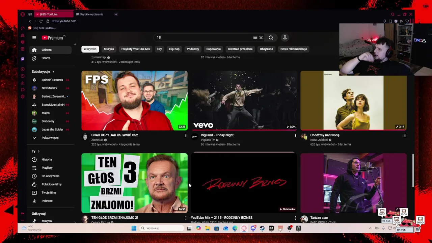Show hidden system tray icons chevron

click(x=370, y=228)
